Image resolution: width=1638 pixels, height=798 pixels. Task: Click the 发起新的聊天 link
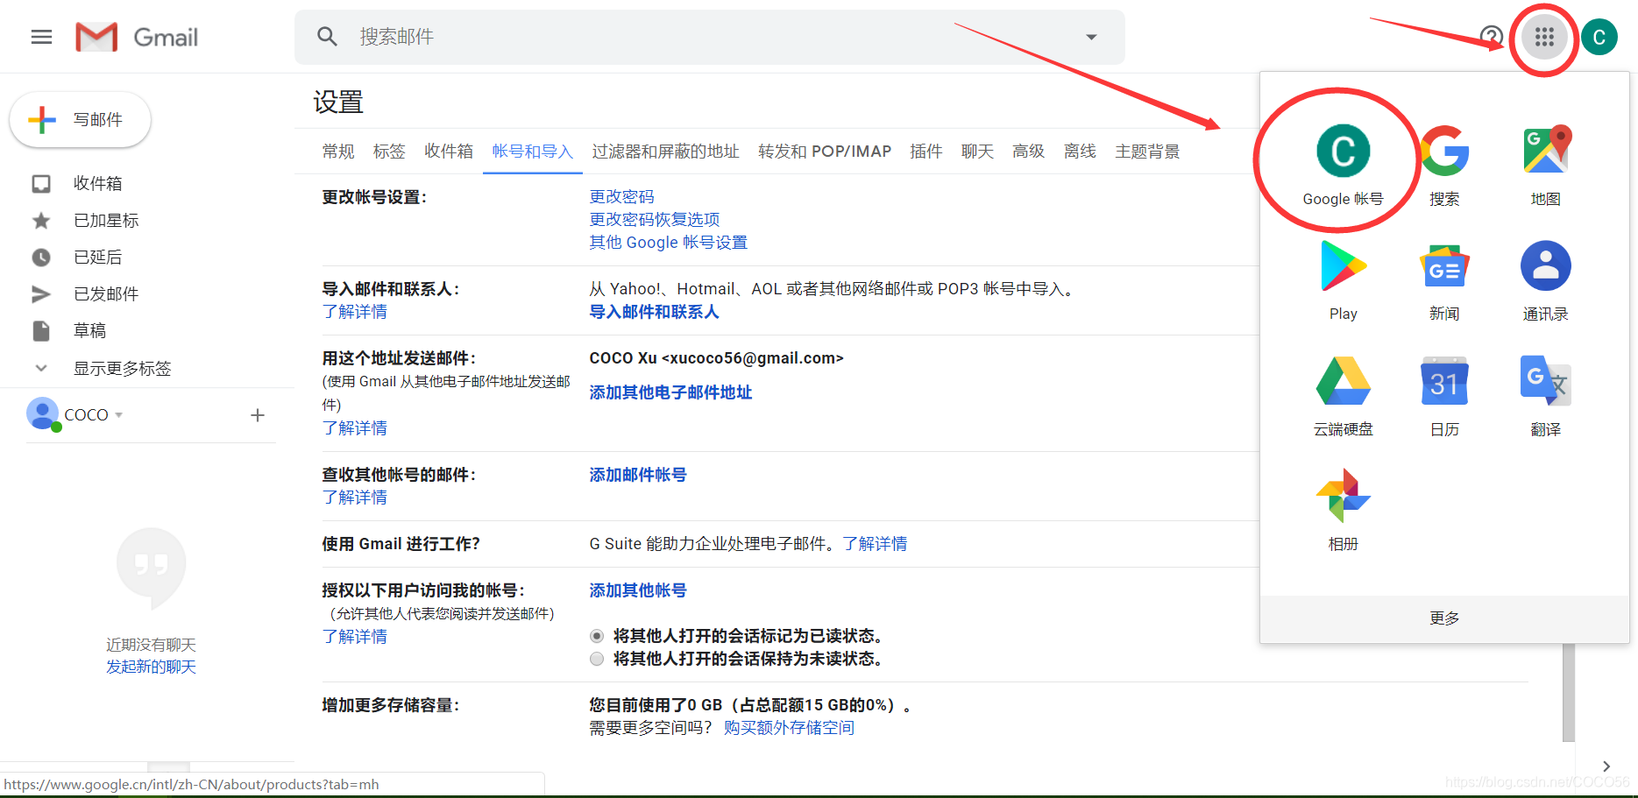point(151,667)
